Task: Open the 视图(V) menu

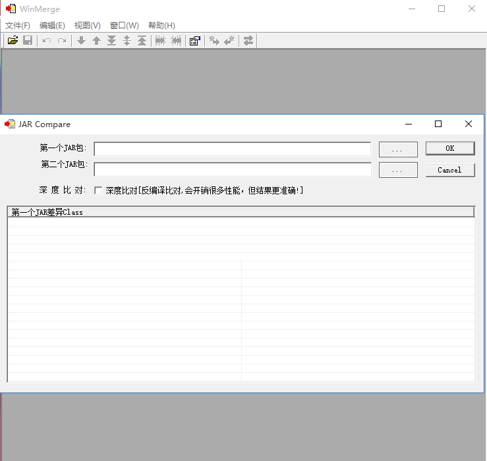Action: click(x=87, y=26)
